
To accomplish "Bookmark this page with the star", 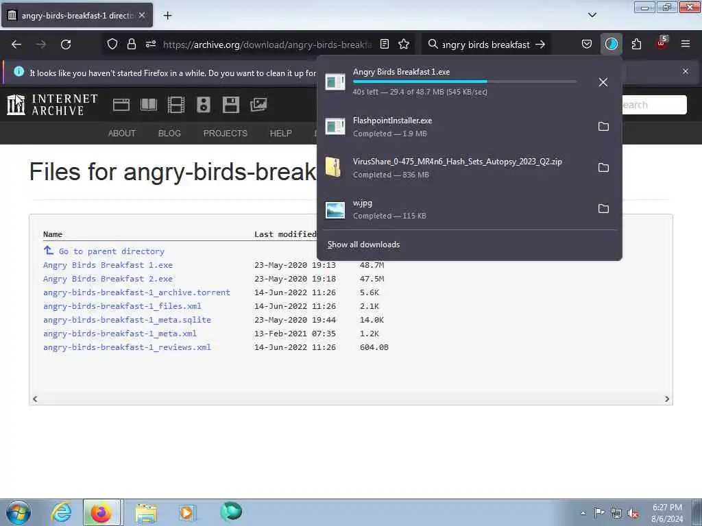I will coord(404,45).
